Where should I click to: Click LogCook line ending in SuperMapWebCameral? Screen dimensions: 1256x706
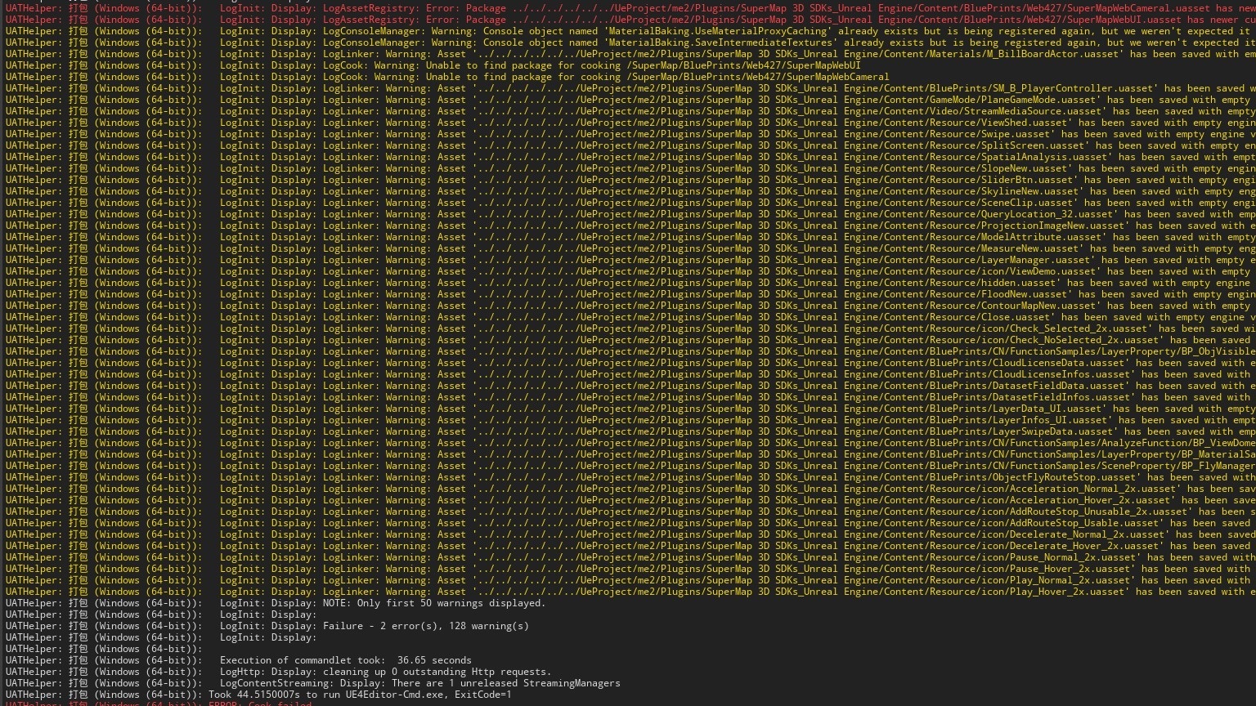[447, 77]
